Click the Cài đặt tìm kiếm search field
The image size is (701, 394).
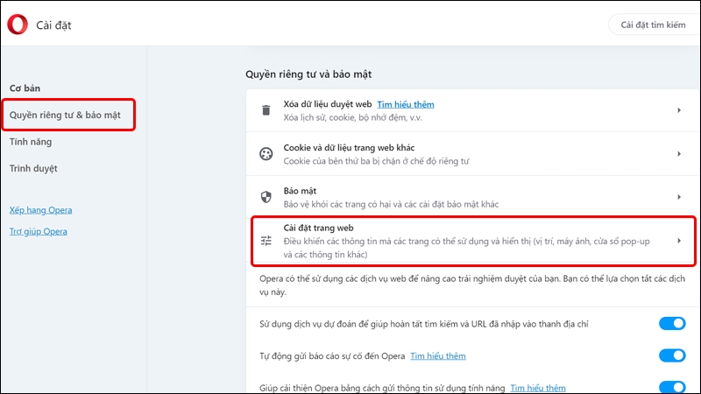coord(655,25)
